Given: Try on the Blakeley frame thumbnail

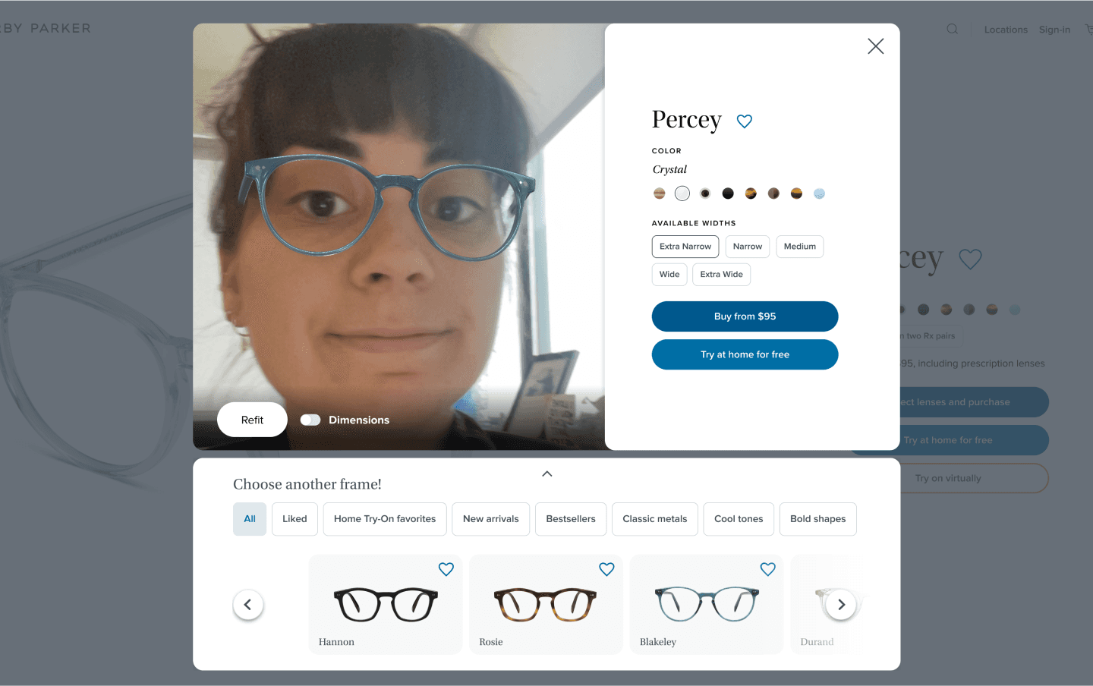Looking at the screenshot, I should pyautogui.click(x=707, y=604).
